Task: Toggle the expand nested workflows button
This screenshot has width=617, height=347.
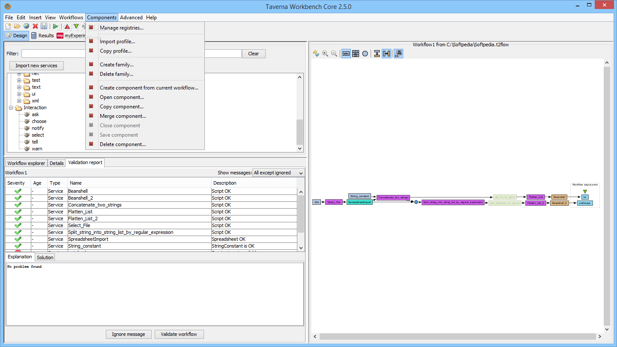Action: (x=398, y=54)
